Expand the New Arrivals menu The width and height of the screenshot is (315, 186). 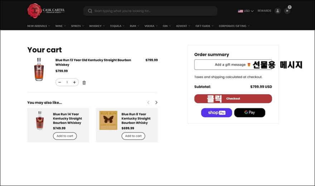(39, 26)
